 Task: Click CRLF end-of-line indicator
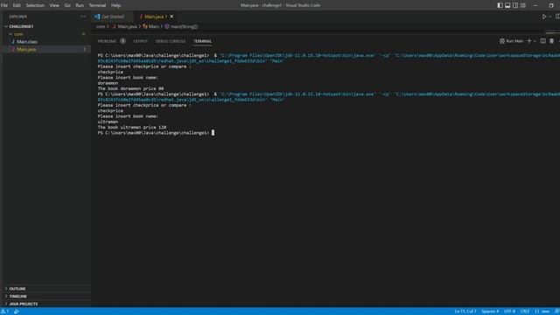click(x=525, y=311)
